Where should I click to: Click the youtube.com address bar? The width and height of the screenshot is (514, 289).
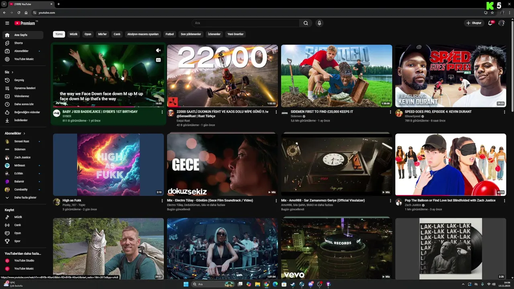[x=257, y=12]
